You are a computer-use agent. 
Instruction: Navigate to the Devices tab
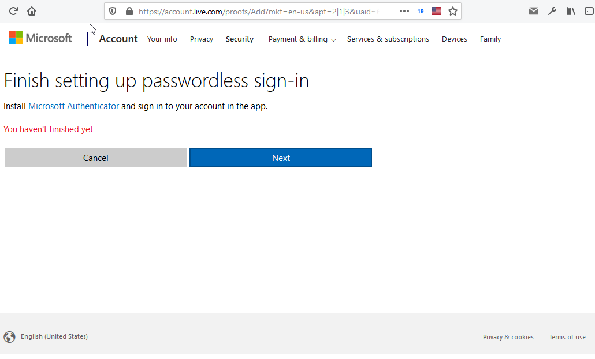coord(454,39)
